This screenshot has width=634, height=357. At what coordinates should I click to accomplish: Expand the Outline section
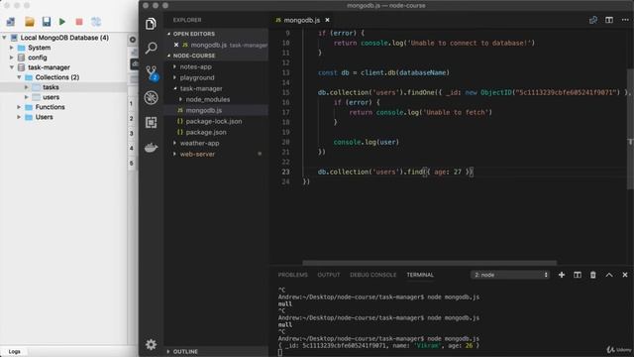coord(185,352)
